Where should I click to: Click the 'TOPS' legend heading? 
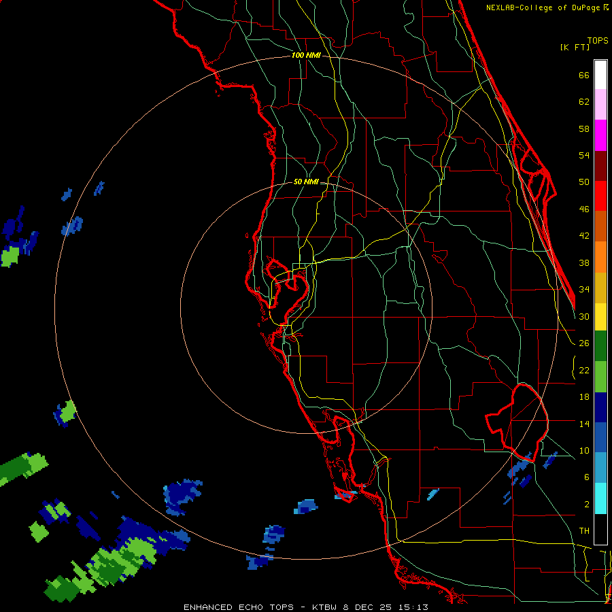[x=598, y=41]
